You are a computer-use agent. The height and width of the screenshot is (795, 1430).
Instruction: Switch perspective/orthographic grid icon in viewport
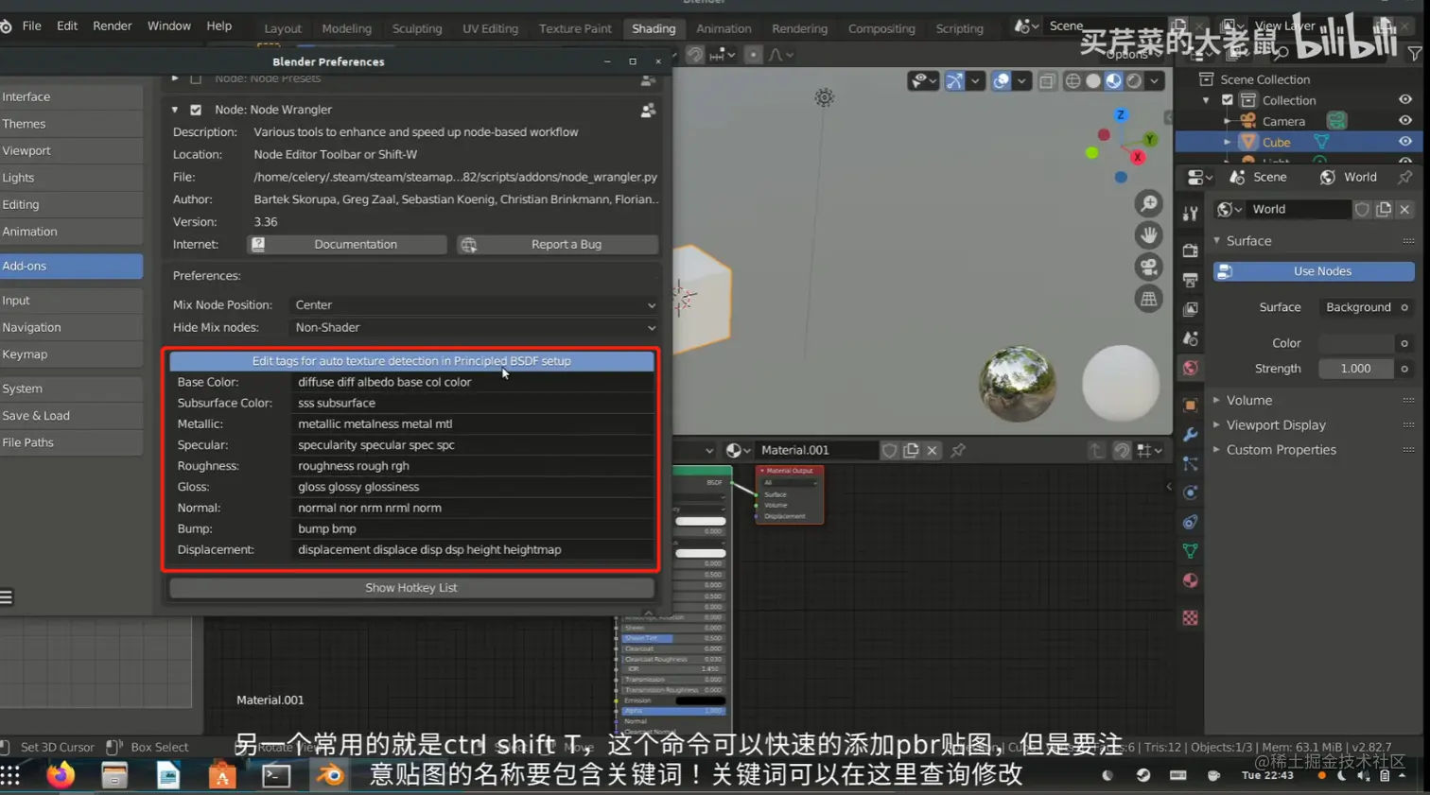point(1148,299)
